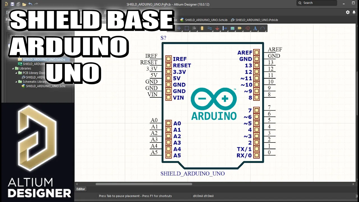This screenshot has height=202, width=359.
Task: Open the Align objects tool
Action: [194, 28]
